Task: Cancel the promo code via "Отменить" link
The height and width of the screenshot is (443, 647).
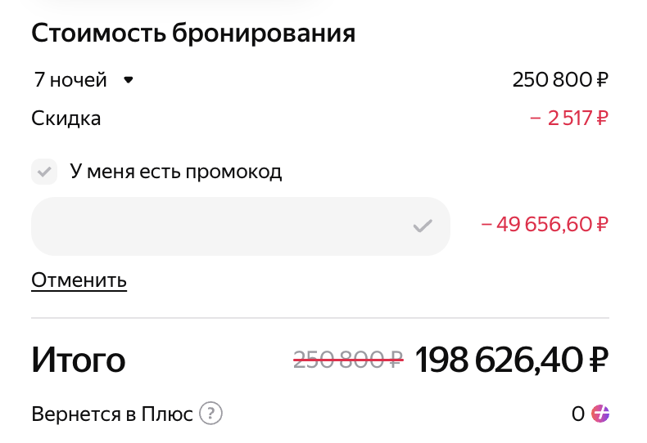Action: pyautogui.click(x=79, y=280)
